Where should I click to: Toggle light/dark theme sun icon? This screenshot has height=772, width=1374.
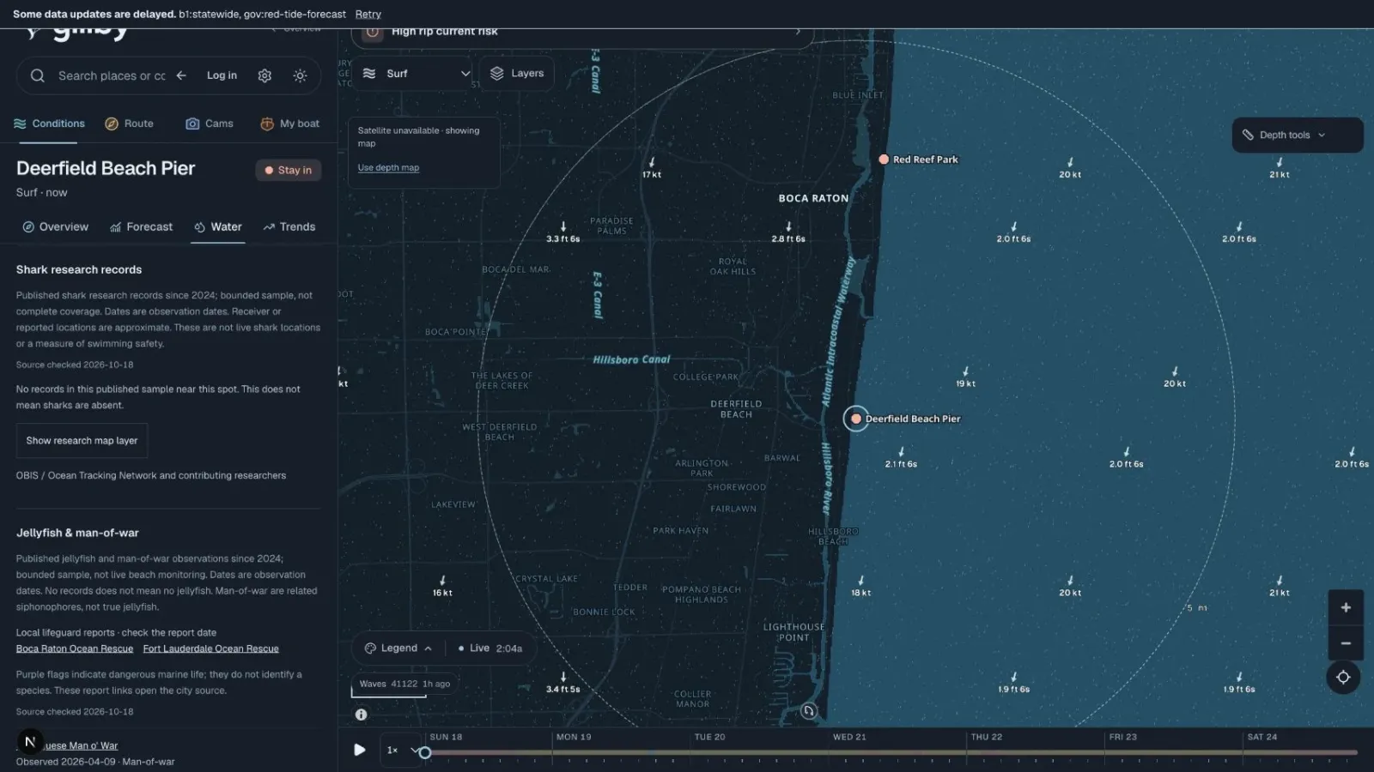tap(300, 75)
